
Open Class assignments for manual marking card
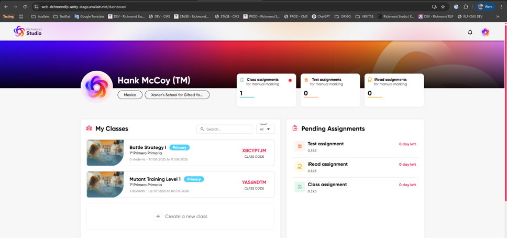tap(267, 90)
